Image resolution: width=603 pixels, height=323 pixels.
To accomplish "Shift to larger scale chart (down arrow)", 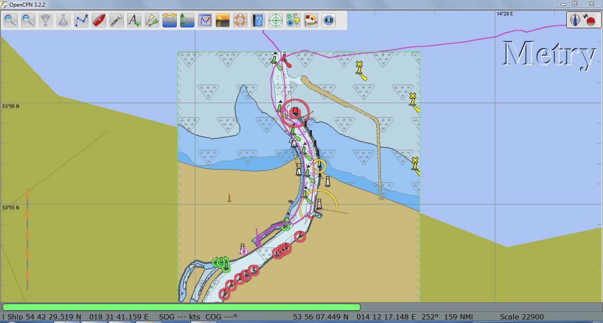I will click(x=46, y=20).
